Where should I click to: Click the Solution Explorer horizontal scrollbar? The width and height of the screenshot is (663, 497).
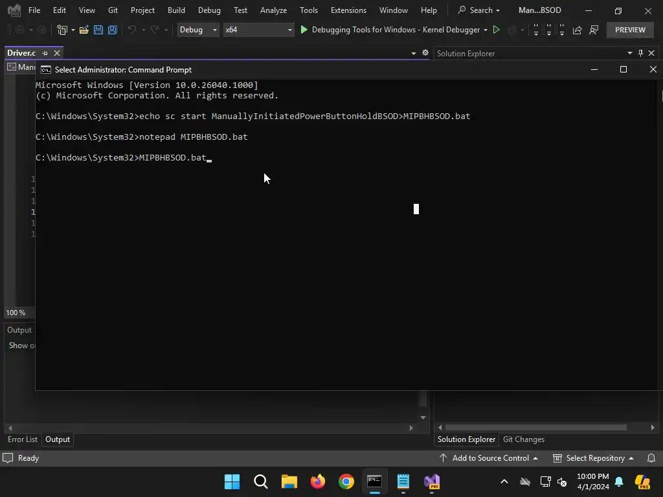coord(535,428)
